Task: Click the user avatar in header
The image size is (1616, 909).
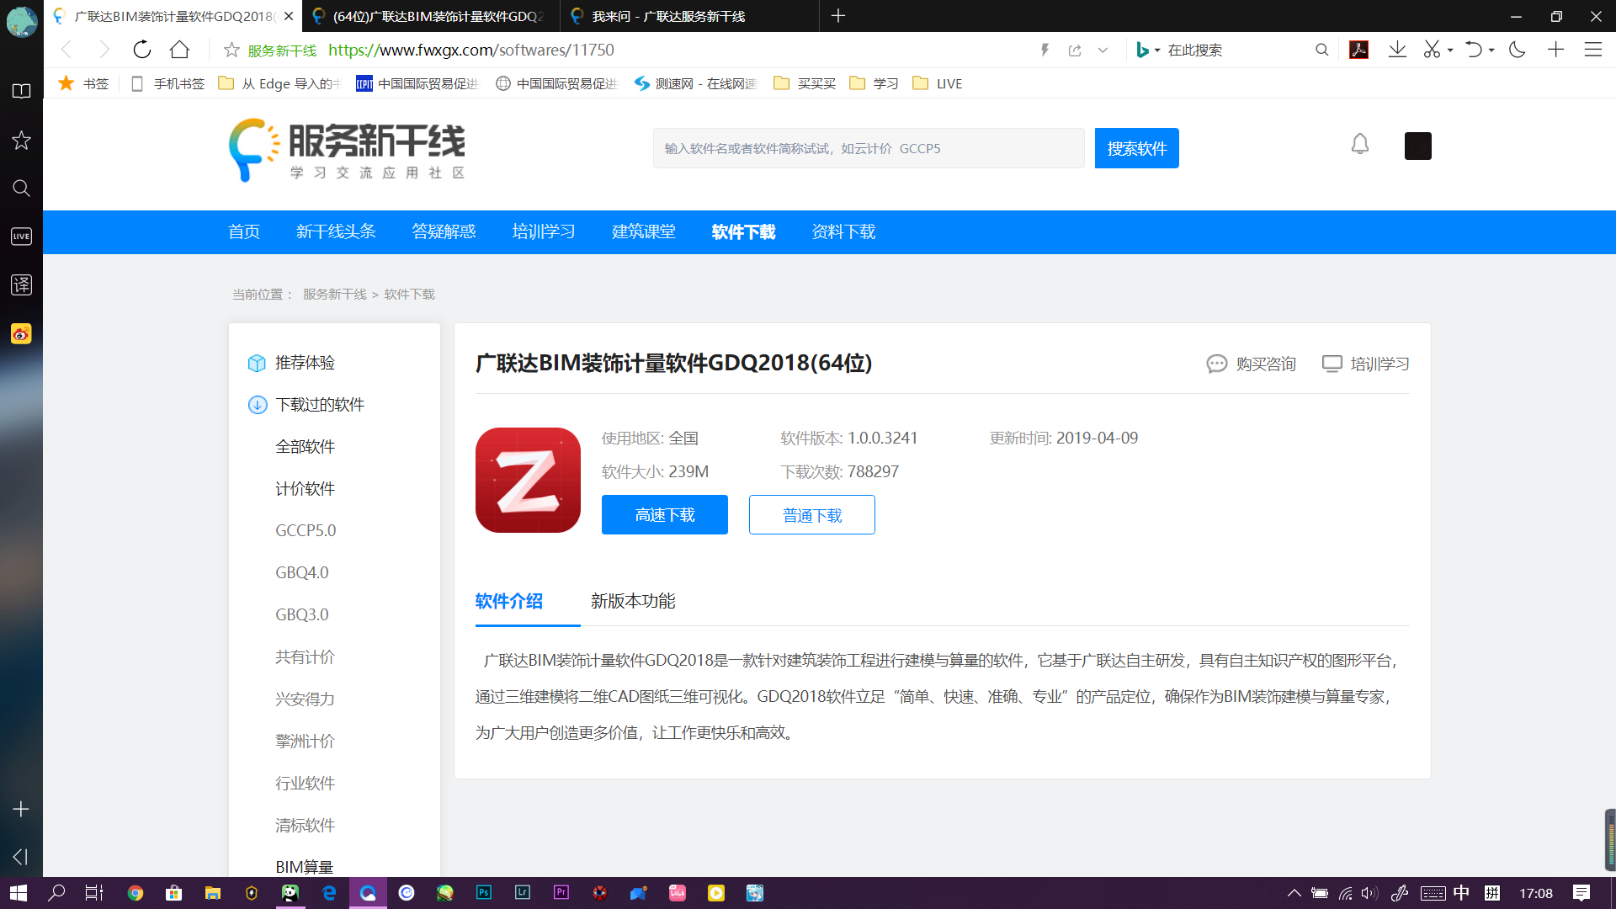Action: point(1418,146)
